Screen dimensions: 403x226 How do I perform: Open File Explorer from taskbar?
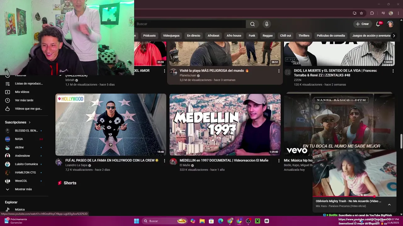pyautogui.click(x=202, y=221)
